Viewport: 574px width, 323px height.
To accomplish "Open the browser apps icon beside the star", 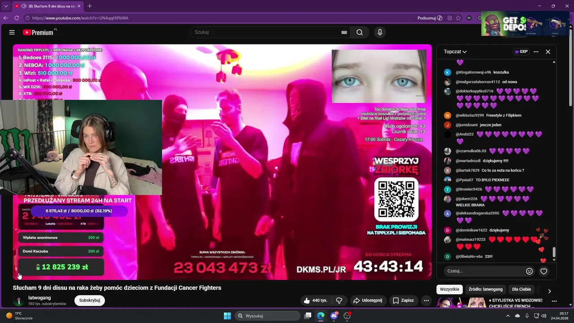I will (x=450, y=18).
